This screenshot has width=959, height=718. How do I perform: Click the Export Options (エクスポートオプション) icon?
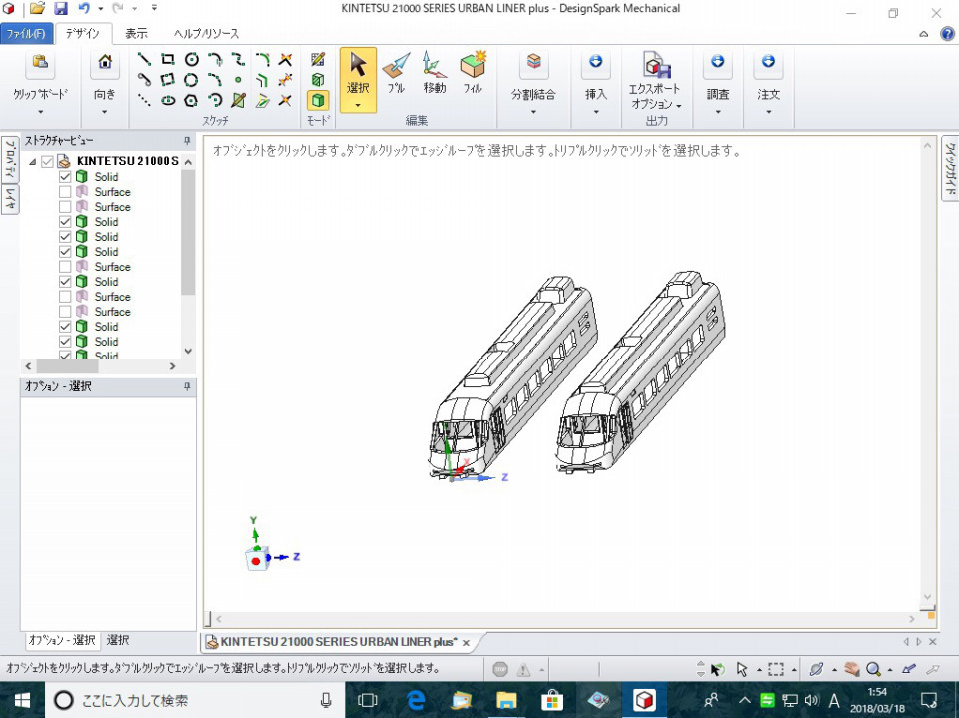click(x=656, y=65)
